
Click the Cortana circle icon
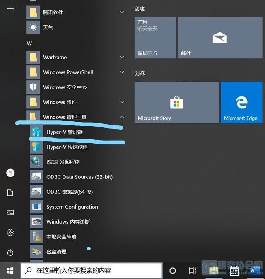pyautogui.click(x=172, y=271)
